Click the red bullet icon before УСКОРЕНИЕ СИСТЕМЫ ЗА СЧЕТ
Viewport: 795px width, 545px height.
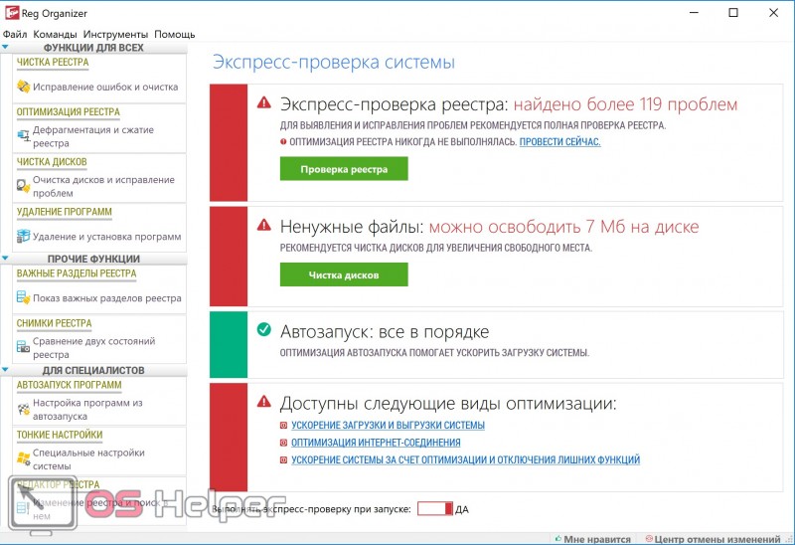point(284,460)
